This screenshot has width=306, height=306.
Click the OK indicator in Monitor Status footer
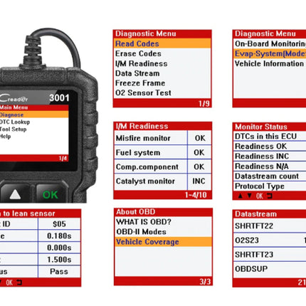click(x=260, y=196)
